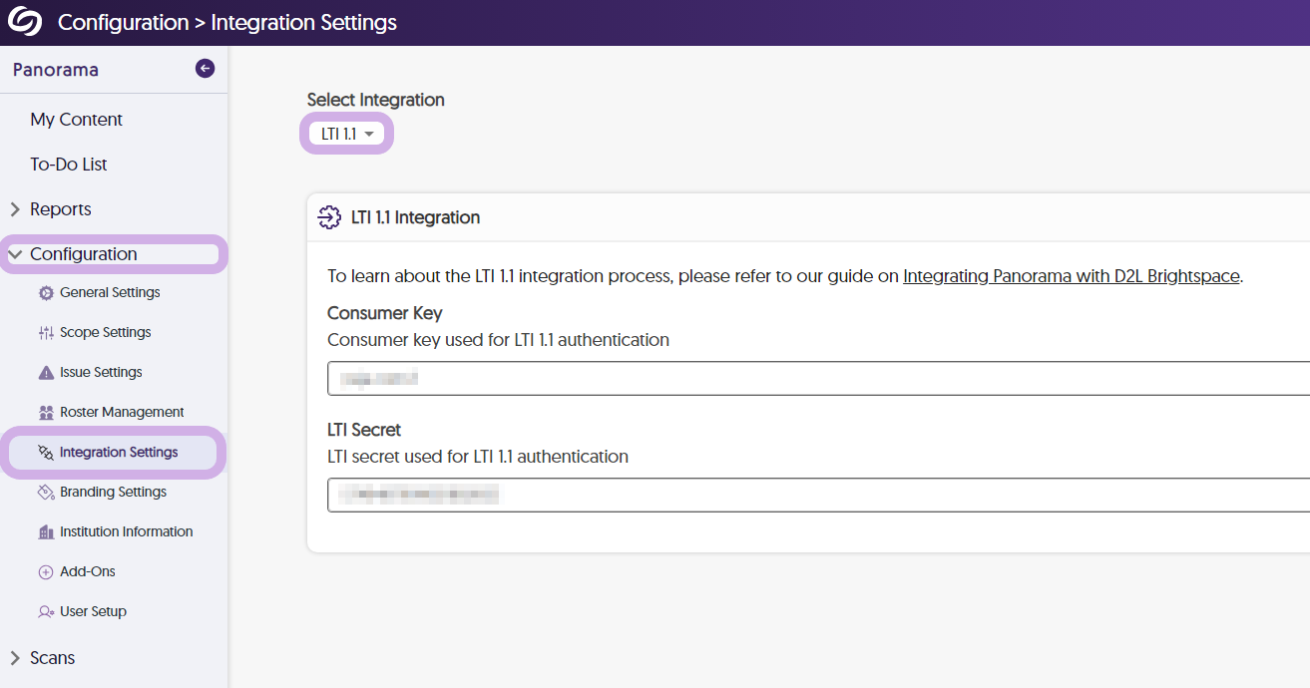
Task: Click the Issue Settings warning triangle icon
Action: tap(46, 373)
